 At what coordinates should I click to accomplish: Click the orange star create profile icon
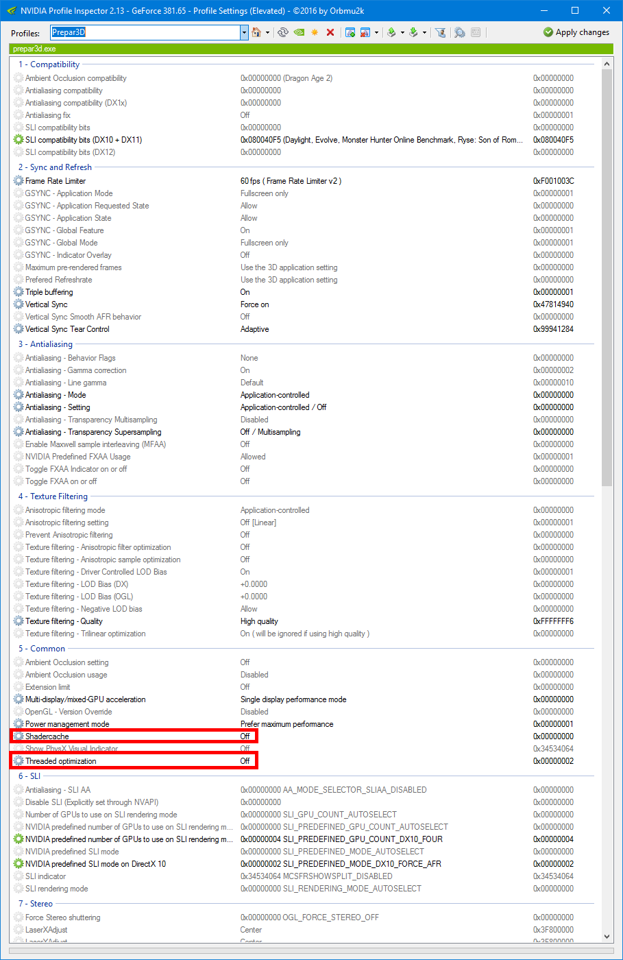[x=315, y=32]
